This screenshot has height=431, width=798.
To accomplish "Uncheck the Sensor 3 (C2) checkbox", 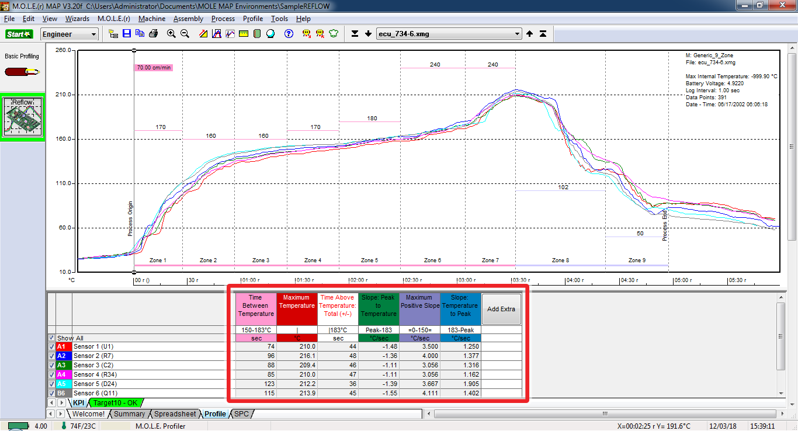I will click(x=51, y=366).
